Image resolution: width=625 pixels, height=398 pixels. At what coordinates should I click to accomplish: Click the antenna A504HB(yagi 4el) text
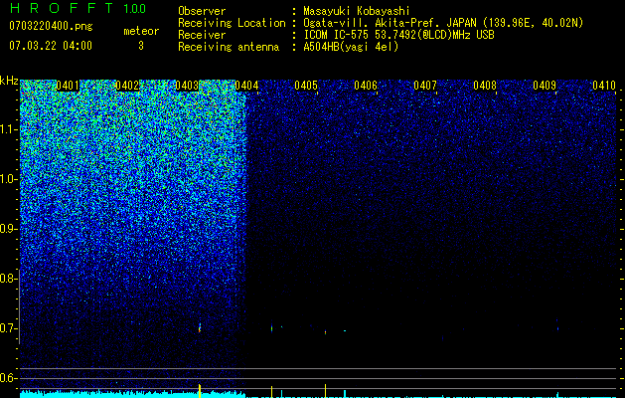(x=351, y=47)
